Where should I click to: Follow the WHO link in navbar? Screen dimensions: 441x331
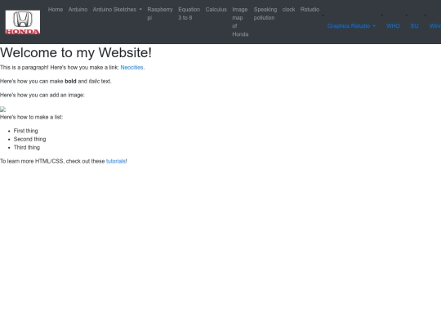393,26
